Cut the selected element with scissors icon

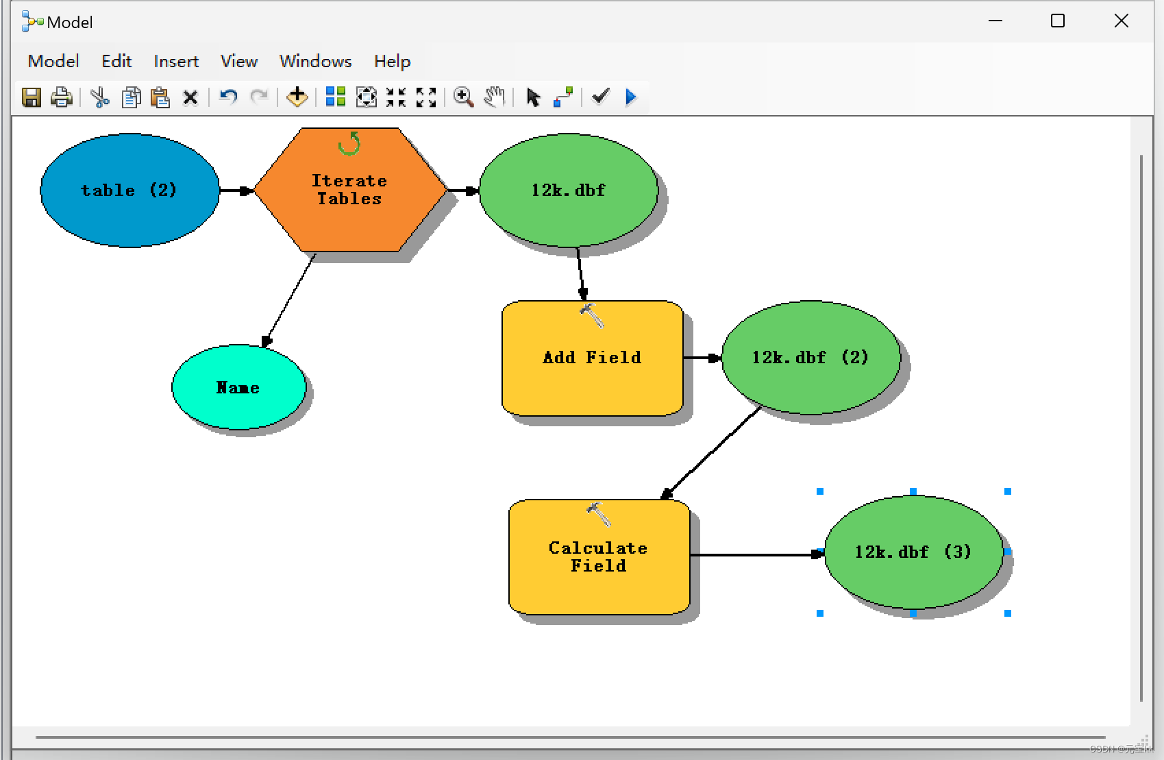click(x=100, y=97)
